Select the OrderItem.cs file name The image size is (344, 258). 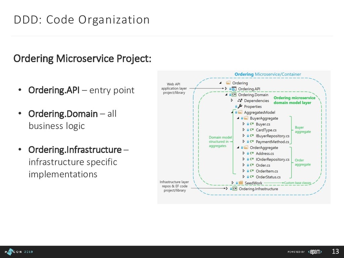coord(267,171)
